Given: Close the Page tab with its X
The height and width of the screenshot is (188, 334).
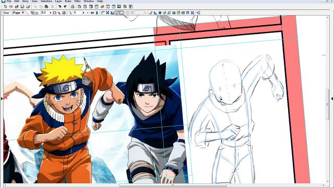Looking at the screenshot, I should [x=23, y=13].
